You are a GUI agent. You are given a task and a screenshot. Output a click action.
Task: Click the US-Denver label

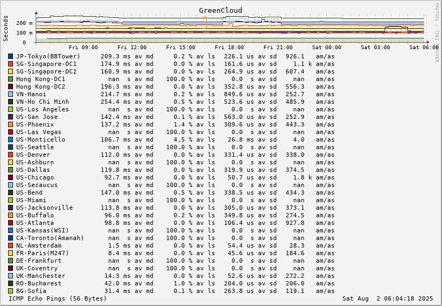pos(33,155)
